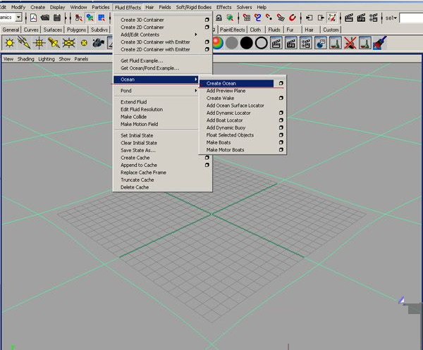
Task: Click the highlight selection mode icon beside padlock
Action: (230, 18)
